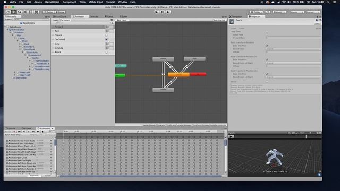Toggle Bake Into Pose under Root Transform Position (XZ)

pos(267,74)
